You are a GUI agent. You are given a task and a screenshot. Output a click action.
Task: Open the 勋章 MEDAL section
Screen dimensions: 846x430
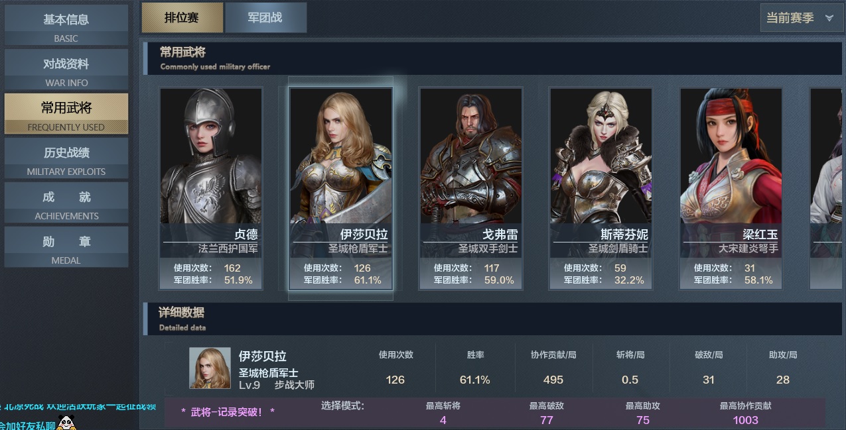[x=66, y=248]
